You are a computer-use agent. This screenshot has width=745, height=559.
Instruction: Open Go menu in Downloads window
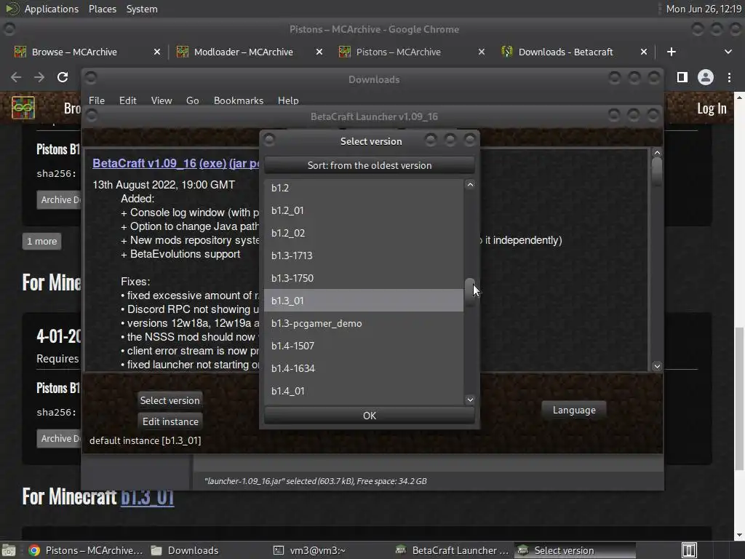pyautogui.click(x=192, y=100)
